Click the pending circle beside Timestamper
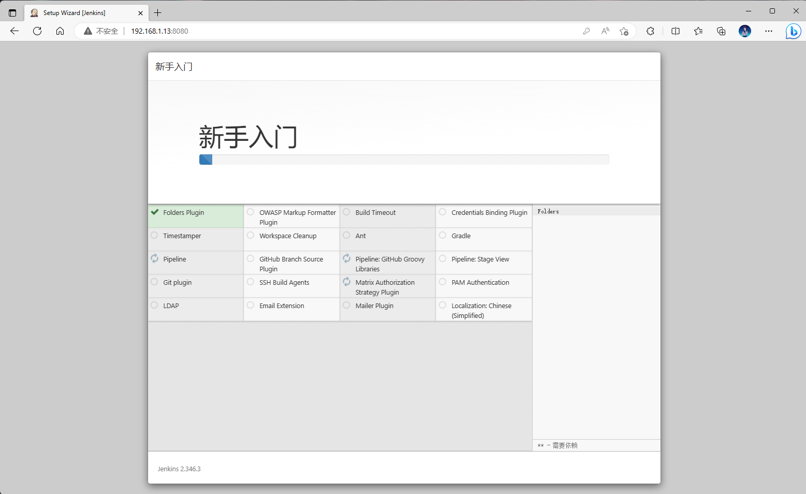 point(154,235)
